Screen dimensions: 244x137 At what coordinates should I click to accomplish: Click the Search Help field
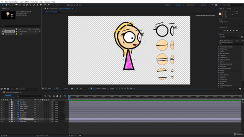[x=231, y=5]
